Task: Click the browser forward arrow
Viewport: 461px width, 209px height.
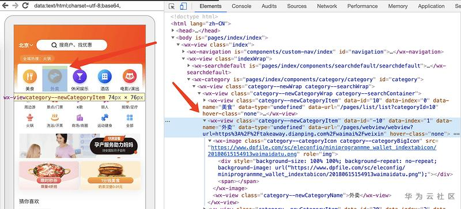Action: pos(15,5)
